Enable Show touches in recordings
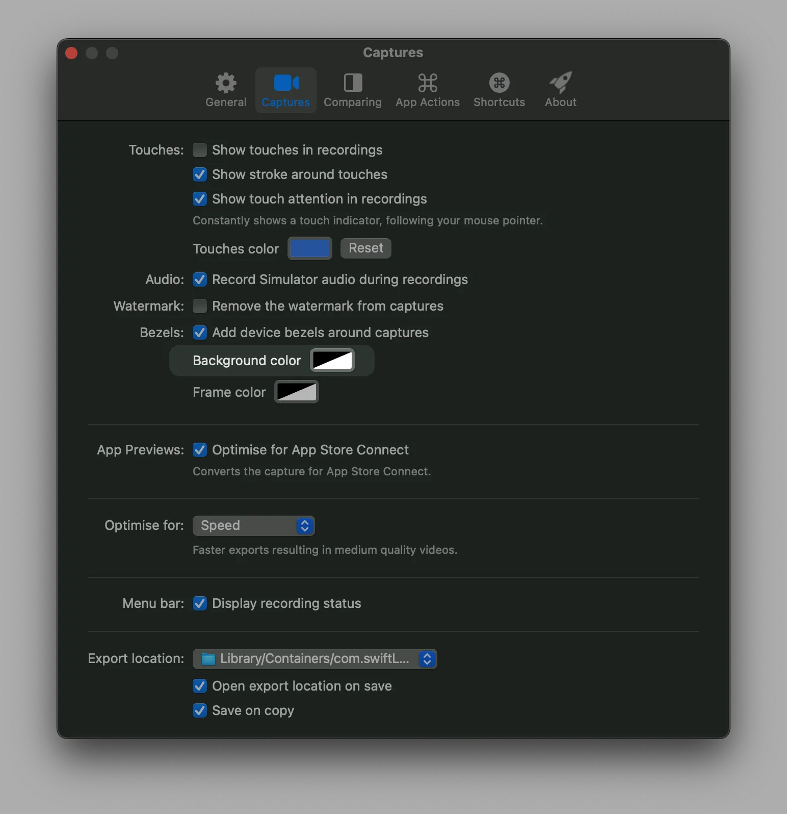The width and height of the screenshot is (787, 814). 200,150
